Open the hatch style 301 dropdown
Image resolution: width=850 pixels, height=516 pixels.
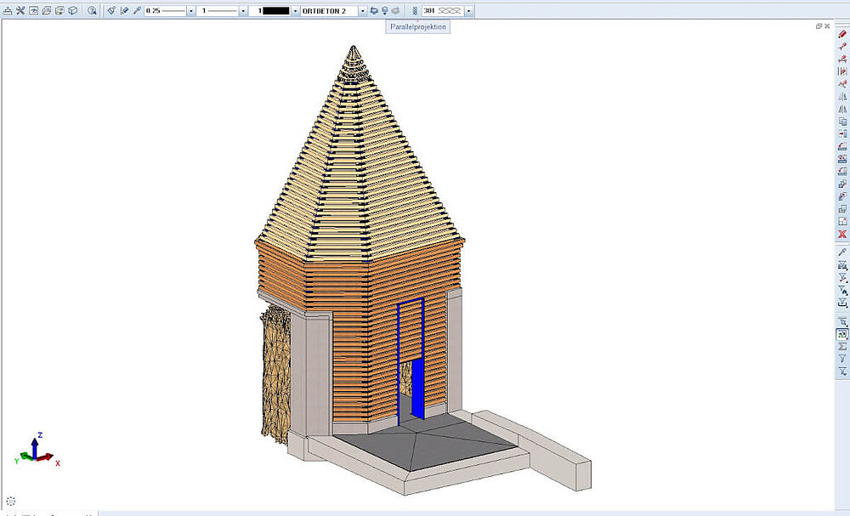(468, 11)
